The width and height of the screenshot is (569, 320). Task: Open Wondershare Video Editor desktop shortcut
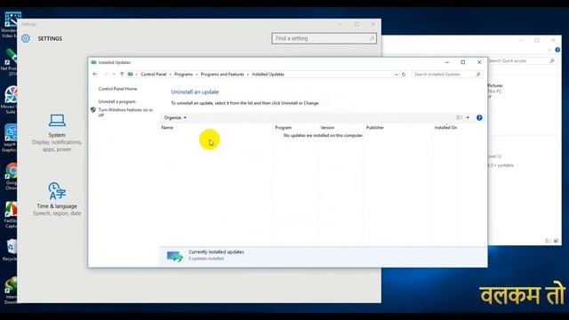(10, 25)
